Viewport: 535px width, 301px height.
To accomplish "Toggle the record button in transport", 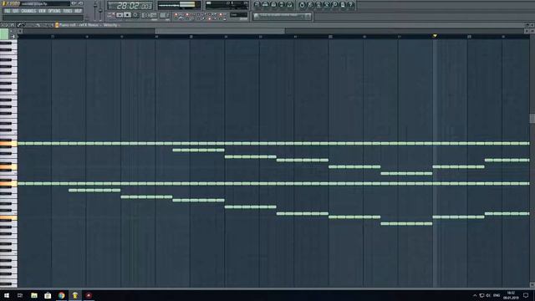I will (135, 15).
